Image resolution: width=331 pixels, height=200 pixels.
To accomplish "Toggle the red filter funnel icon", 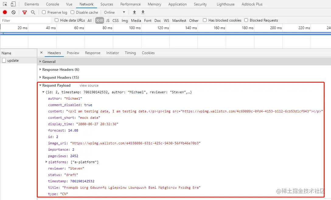I will (25, 12).
